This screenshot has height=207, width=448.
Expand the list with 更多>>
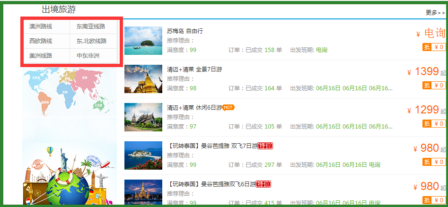(x=435, y=13)
